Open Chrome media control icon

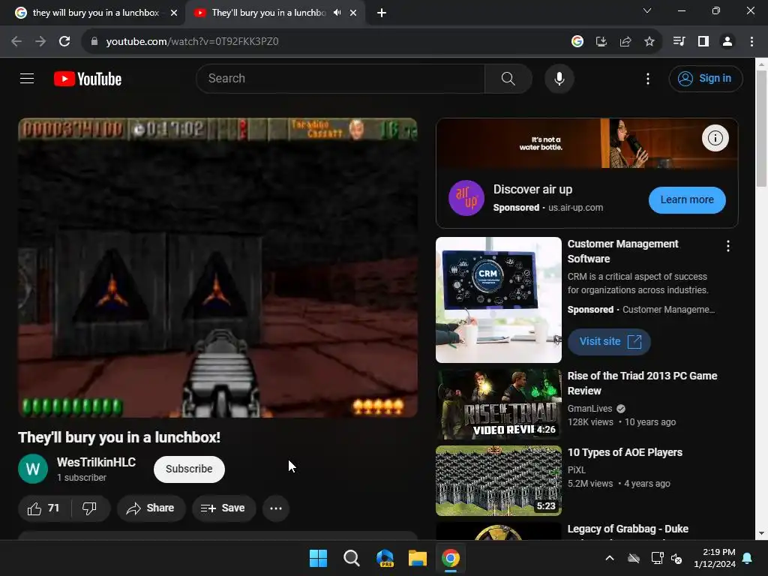679,41
